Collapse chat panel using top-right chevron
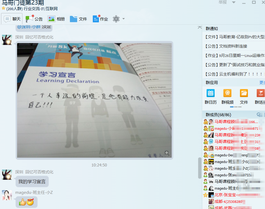Image resolution: width=265 pixels, height=209 pixels. pos(199,27)
